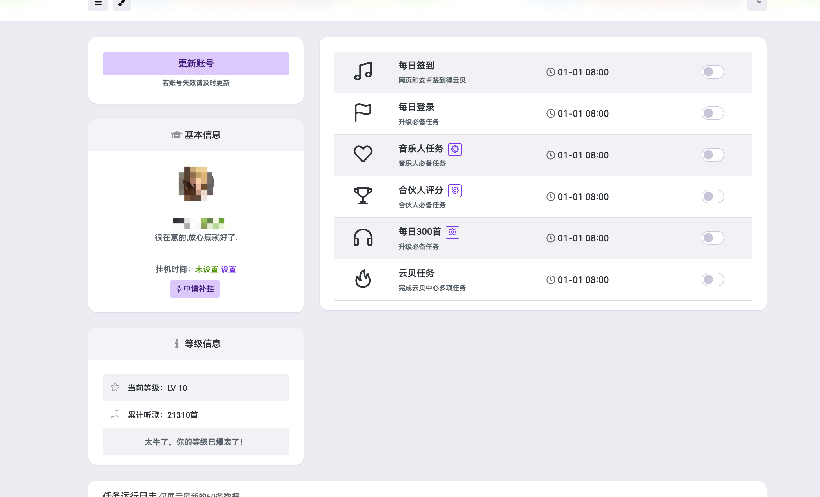Open settings gear for 合伙人评分
The height and width of the screenshot is (497, 820).
pyautogui.click(x=455, y=191)
